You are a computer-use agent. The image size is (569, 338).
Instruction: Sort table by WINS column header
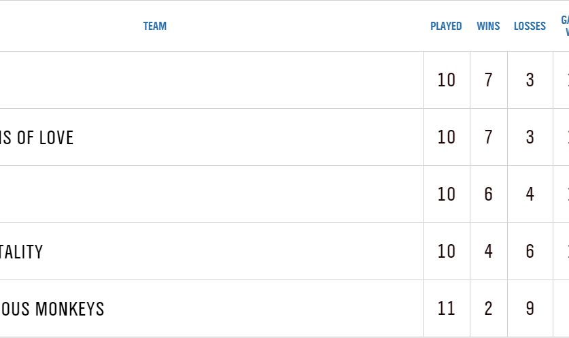(x=488, y=27)
